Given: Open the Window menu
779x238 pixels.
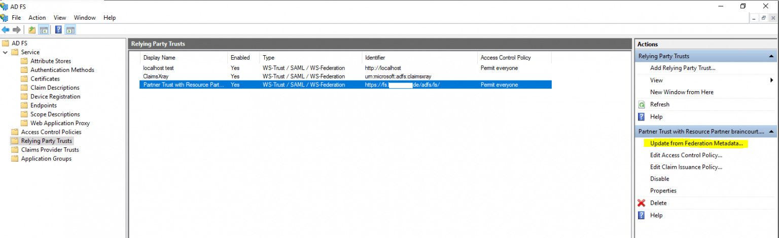Looking at the screenshot, I should point(85,18).
